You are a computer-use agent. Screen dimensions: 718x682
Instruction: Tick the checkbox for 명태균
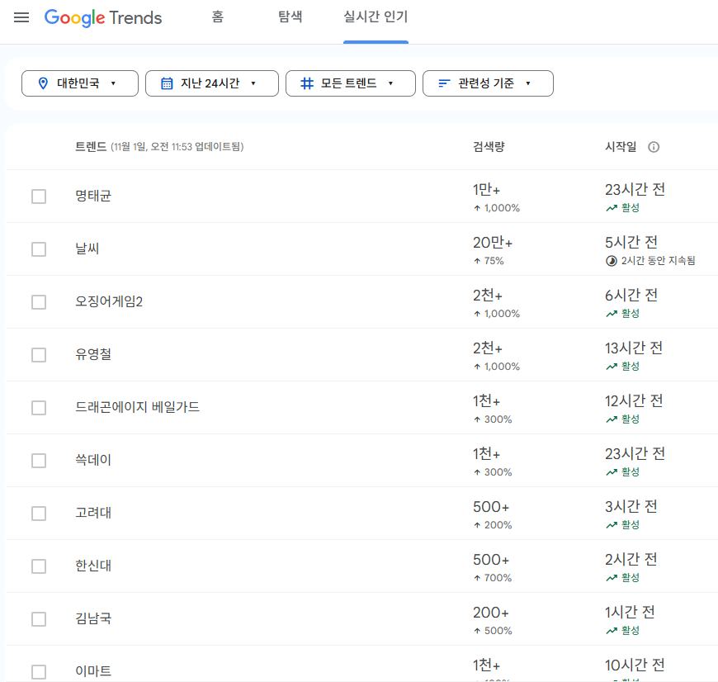[x=39, y=197]
